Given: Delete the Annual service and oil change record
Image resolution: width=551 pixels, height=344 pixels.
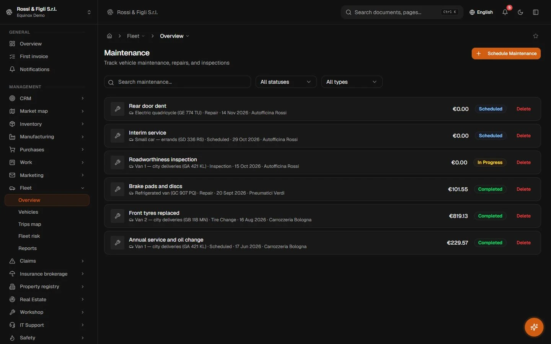Looking at the screenshot, I should click(523, 243).
